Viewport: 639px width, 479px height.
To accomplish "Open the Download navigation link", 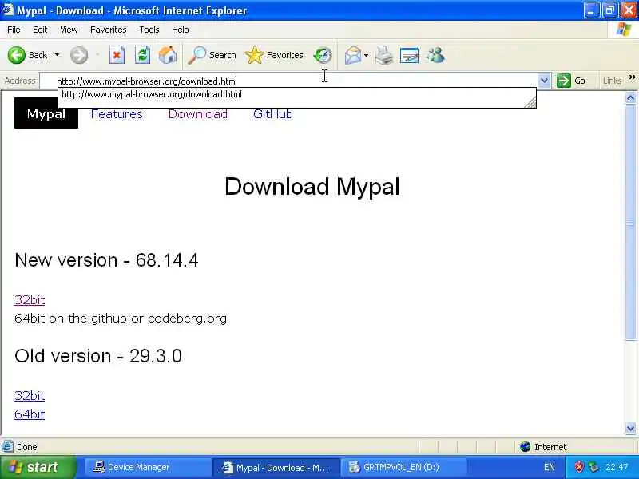I will (x=197, y=114).
